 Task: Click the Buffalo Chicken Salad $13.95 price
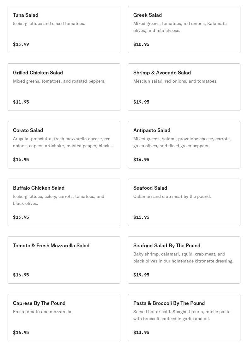[21, 217]
